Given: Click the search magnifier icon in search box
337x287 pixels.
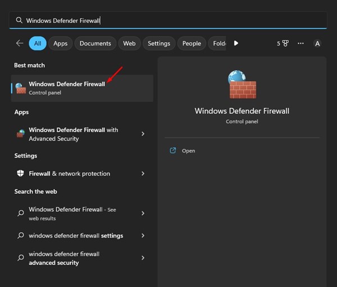Looking at the screenshot, I should pos(19,20).
